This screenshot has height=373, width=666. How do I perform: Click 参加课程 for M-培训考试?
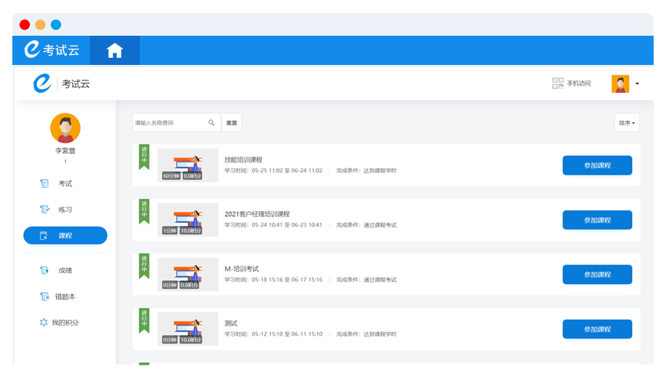point(596,275)
